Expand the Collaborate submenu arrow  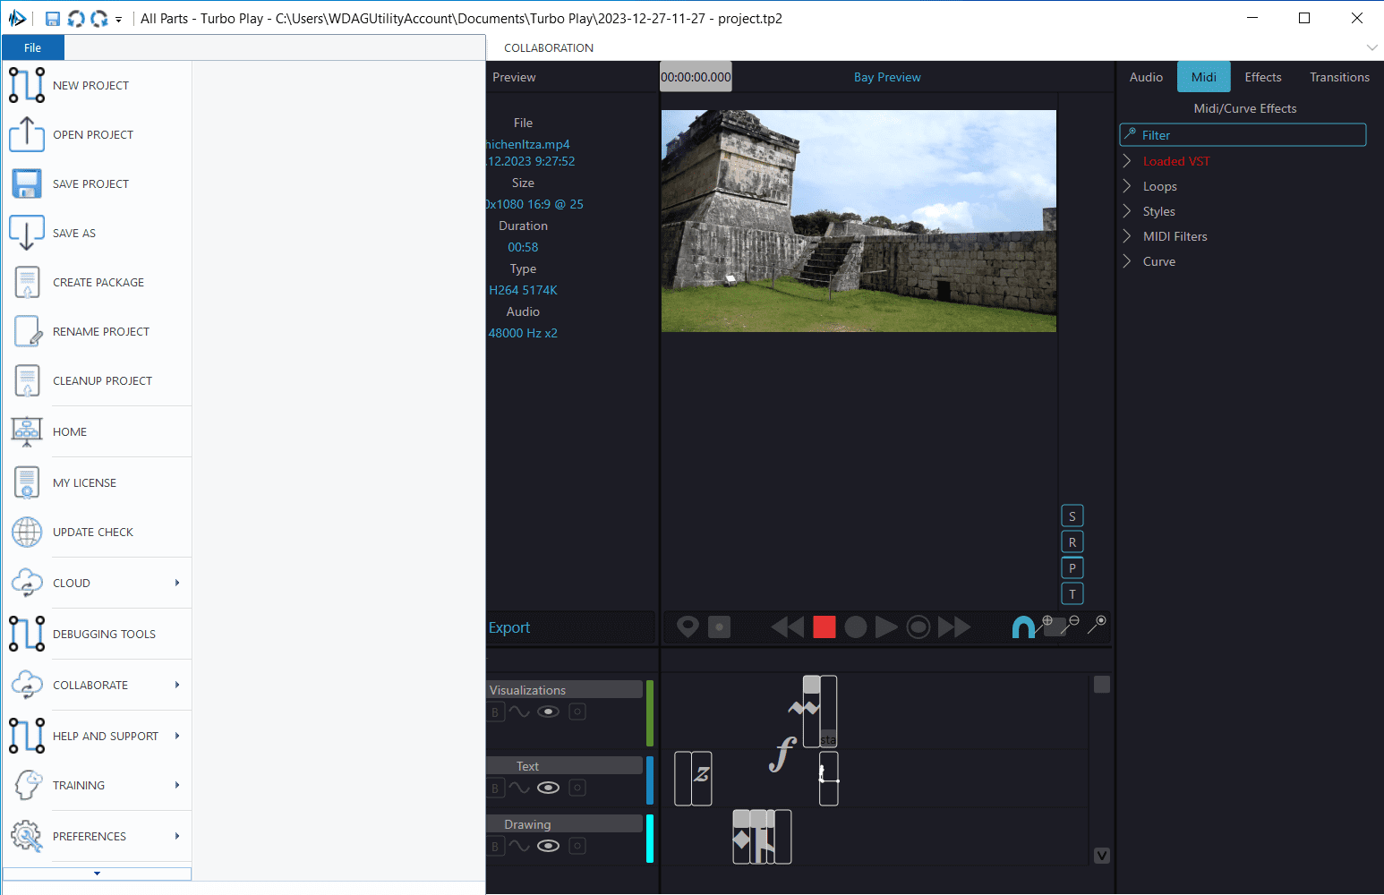(x=177, y=685)
